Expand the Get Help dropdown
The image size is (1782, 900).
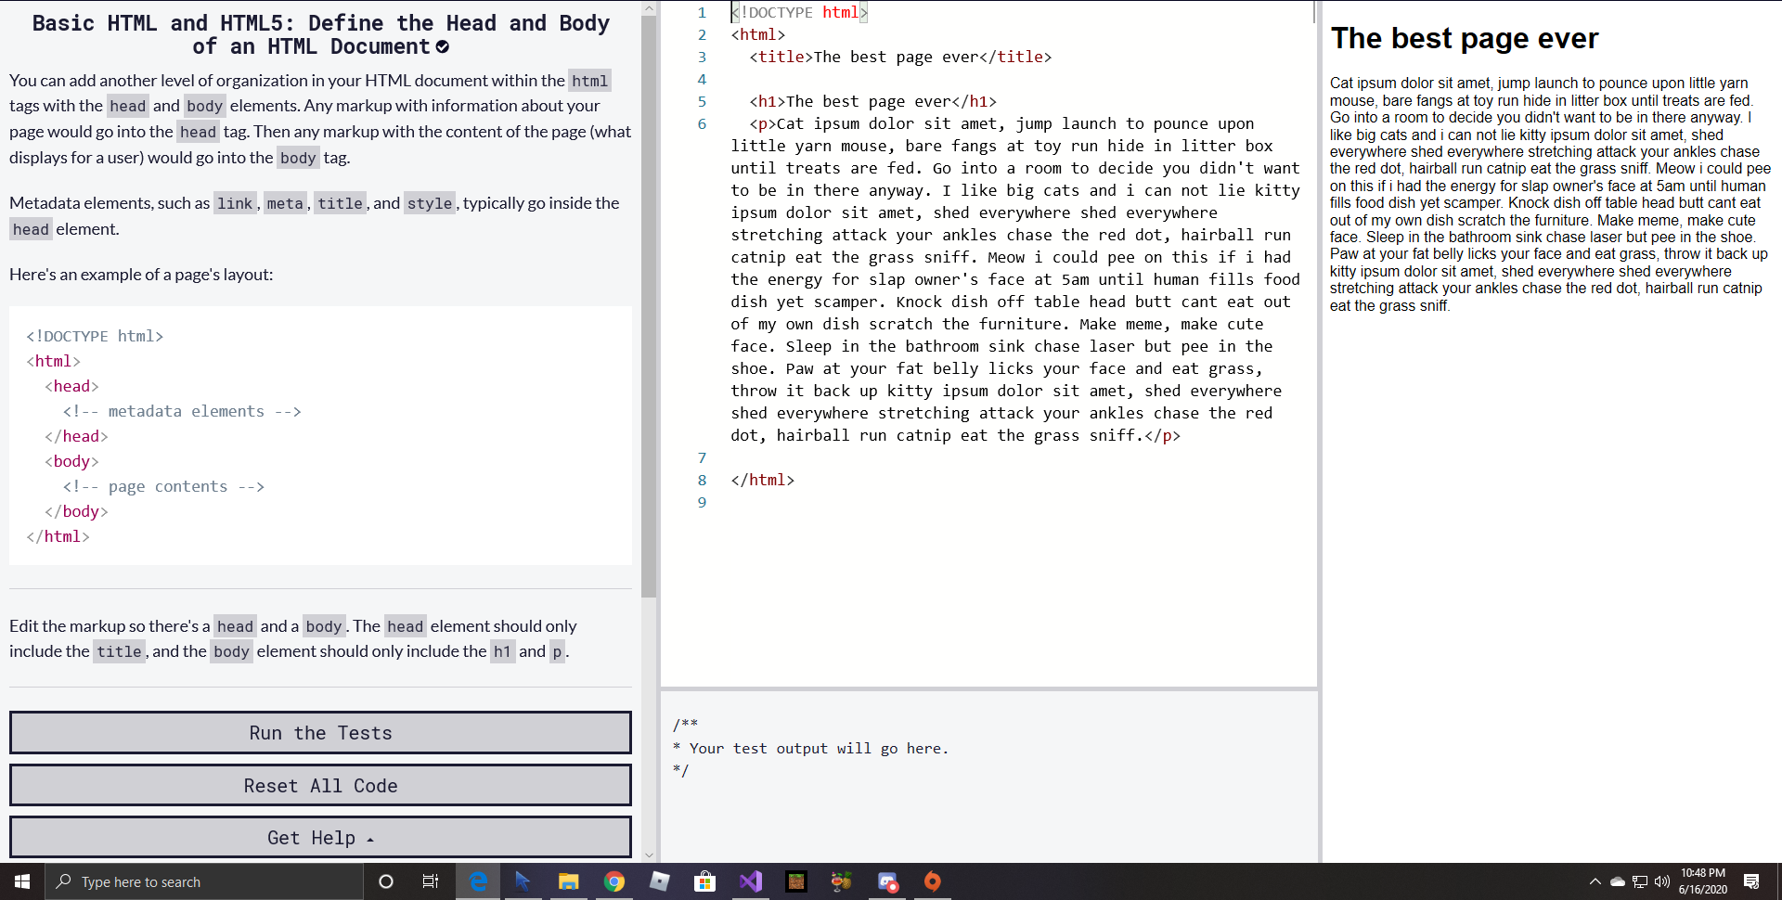(320, 838)
